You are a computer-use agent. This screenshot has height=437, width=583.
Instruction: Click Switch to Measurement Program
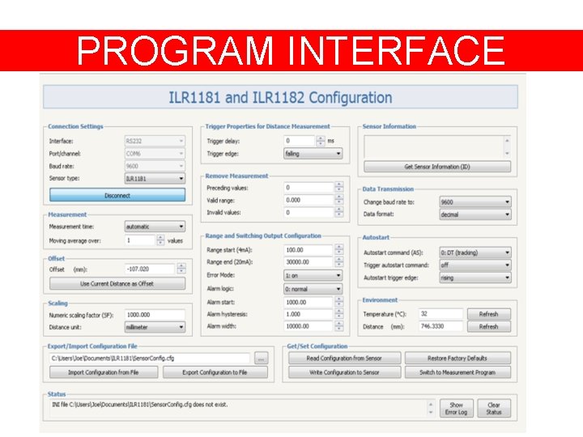pos(457,372)
